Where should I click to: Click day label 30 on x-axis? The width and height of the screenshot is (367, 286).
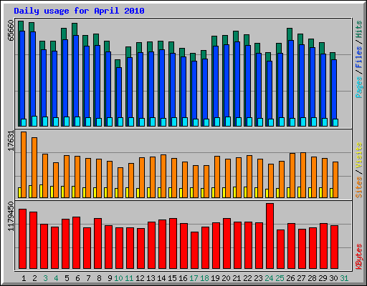(333, 278)
